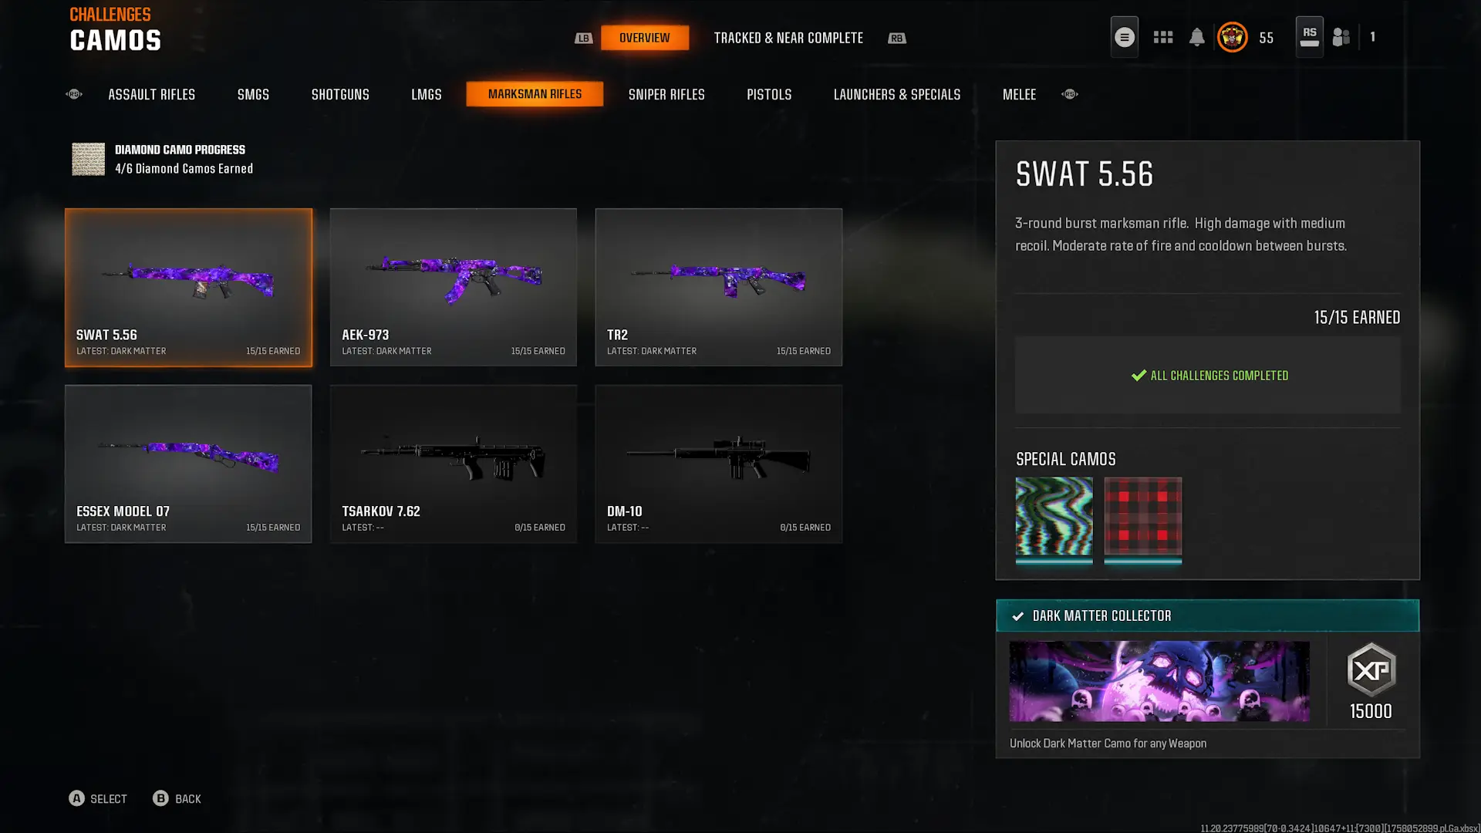Select the AEK-973 weapon card

pyautogui.click(x=454, y=287)
